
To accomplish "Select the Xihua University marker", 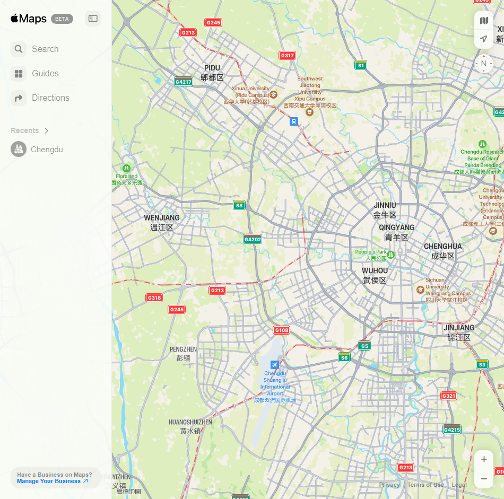I will [274, 95].
